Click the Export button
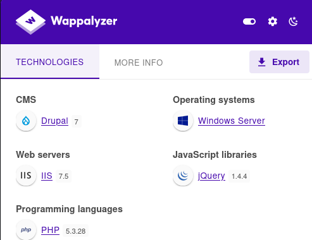 (x=279, y=62)
